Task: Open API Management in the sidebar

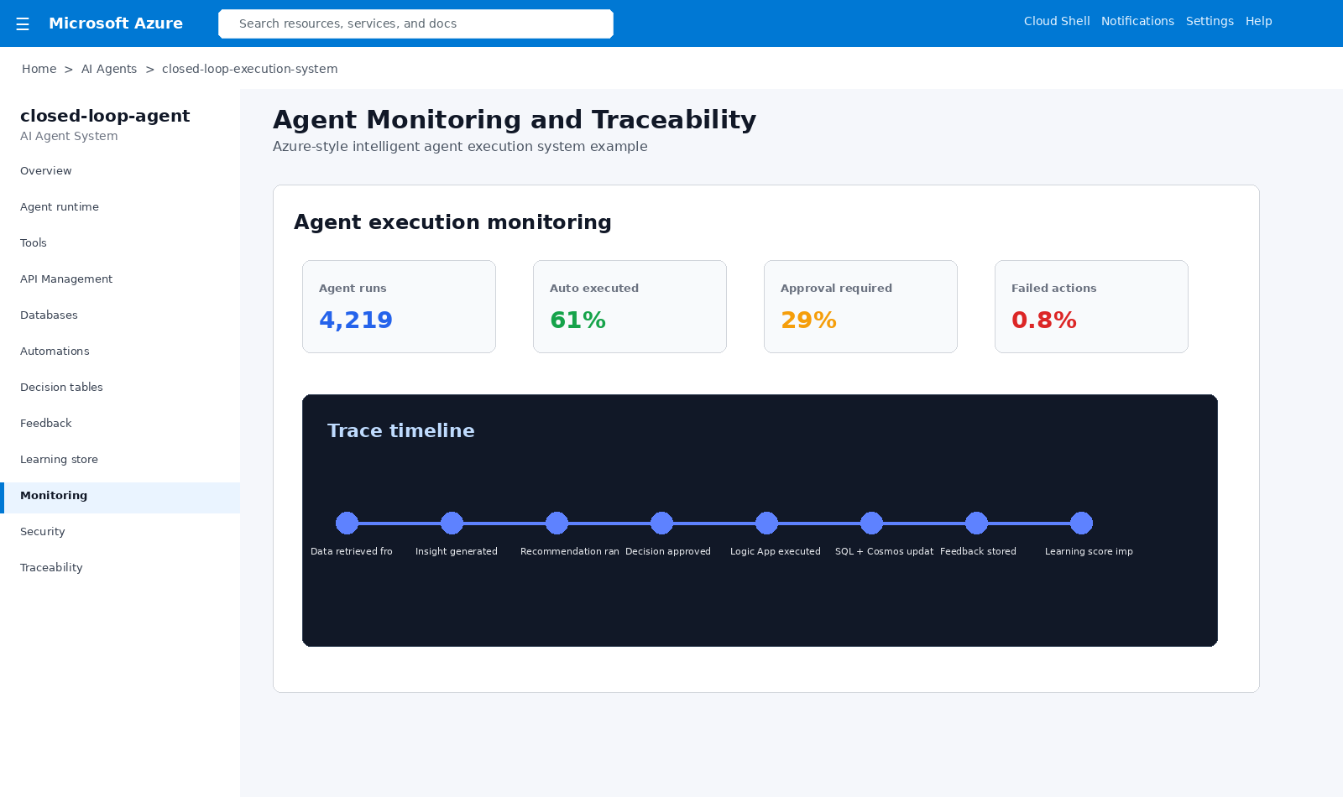Action: 120,279
